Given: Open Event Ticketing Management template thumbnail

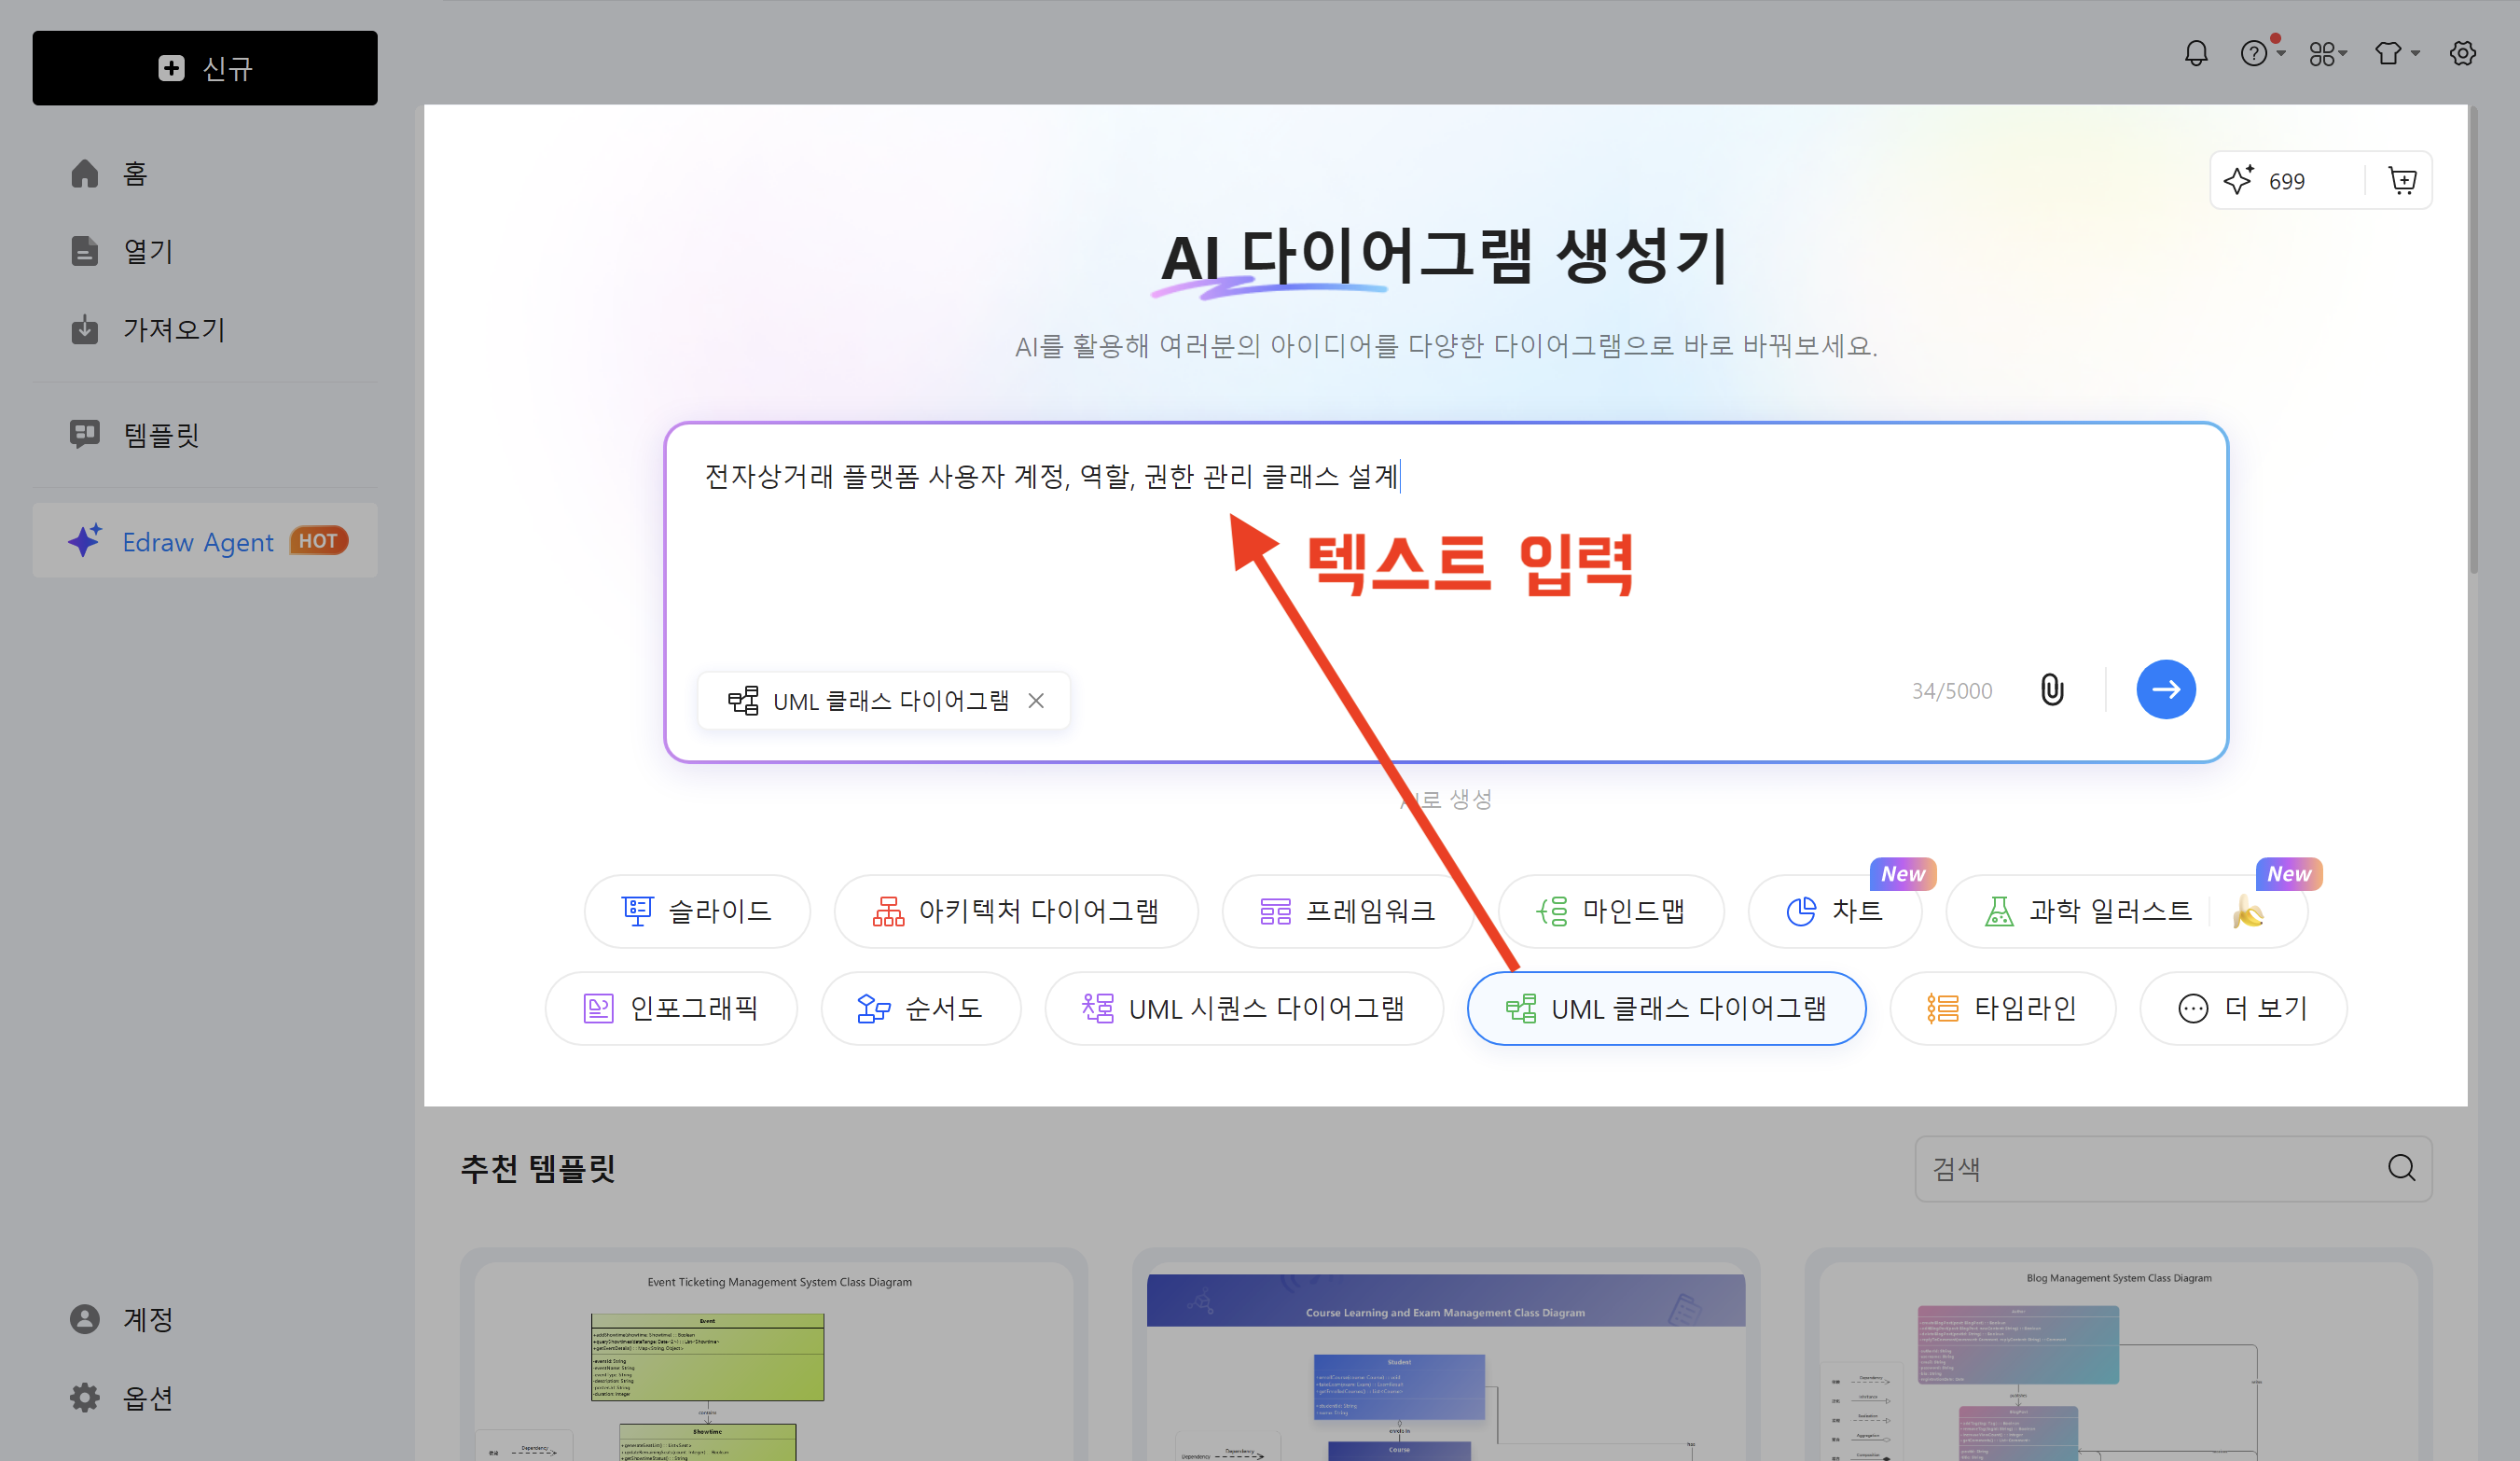Looking at the screenshot, I should click(773, 1360).
